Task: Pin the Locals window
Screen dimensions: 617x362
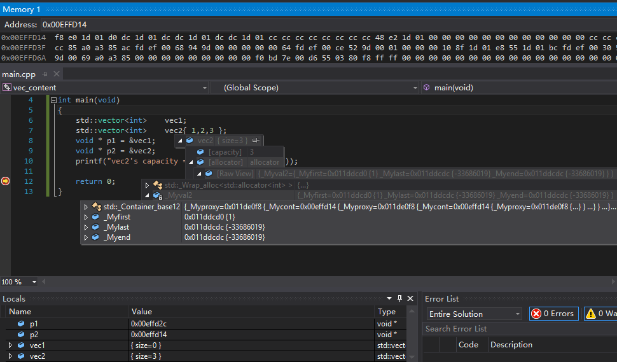Action: pos(400,298)
